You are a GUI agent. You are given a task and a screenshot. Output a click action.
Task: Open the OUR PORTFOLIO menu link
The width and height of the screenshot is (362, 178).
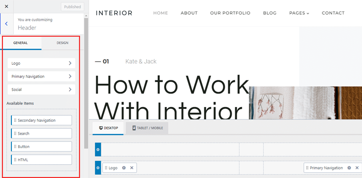[x=230, y=13]
